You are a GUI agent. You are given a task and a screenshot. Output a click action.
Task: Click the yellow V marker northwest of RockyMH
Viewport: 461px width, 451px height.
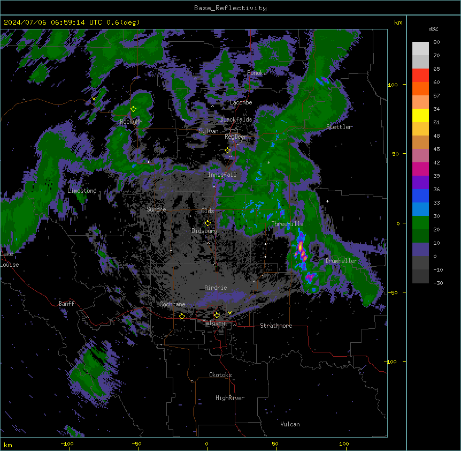click(x=94, y=99)
